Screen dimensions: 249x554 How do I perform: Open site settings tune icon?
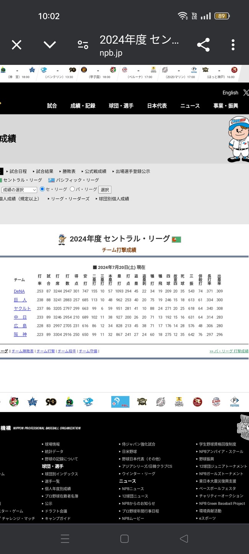pos(83,45)
